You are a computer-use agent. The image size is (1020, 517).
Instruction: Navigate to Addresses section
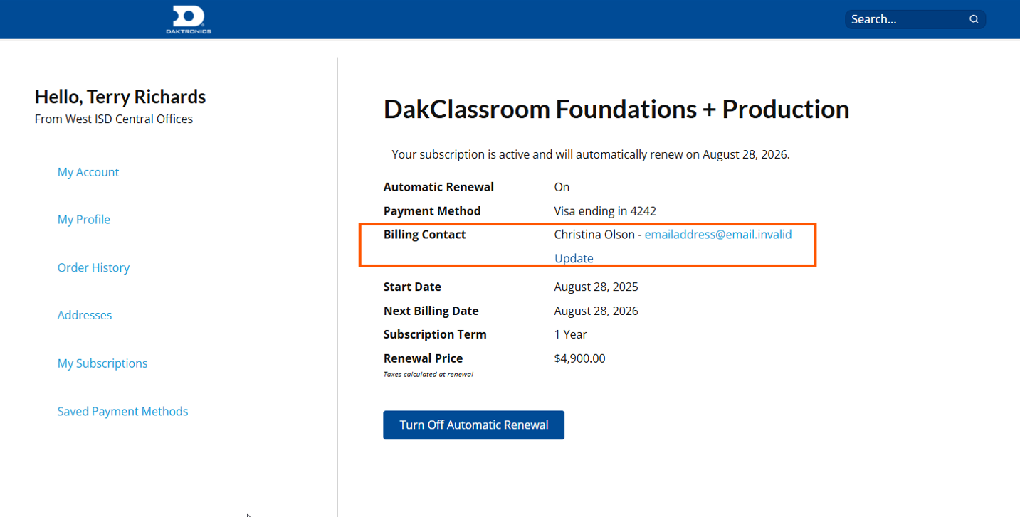pos(85,315)
